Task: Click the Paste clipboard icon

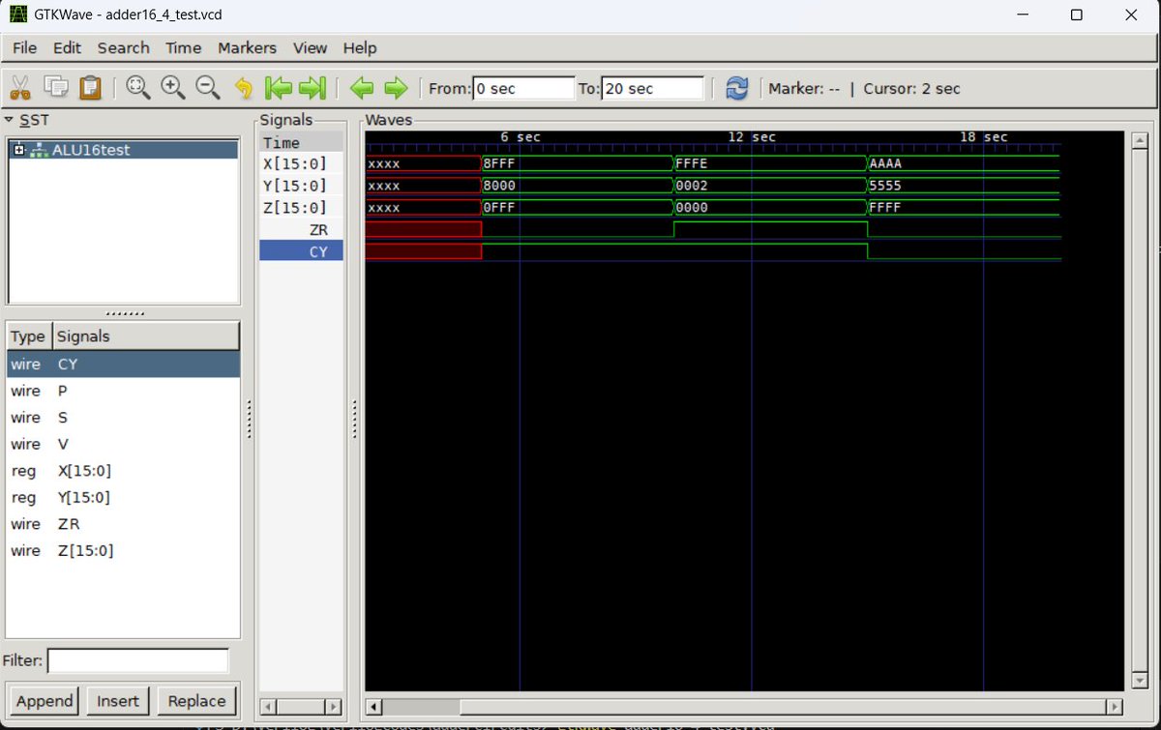Action: 90,88
